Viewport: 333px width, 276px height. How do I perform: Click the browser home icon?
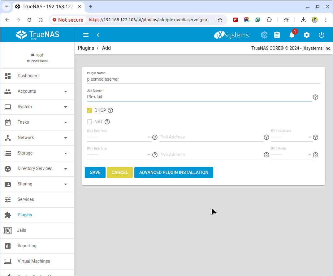click(40, 20)
